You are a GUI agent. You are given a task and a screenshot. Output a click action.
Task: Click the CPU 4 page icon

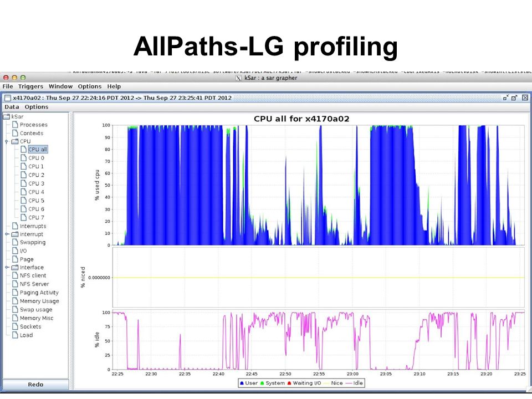[x=23, y=192]
